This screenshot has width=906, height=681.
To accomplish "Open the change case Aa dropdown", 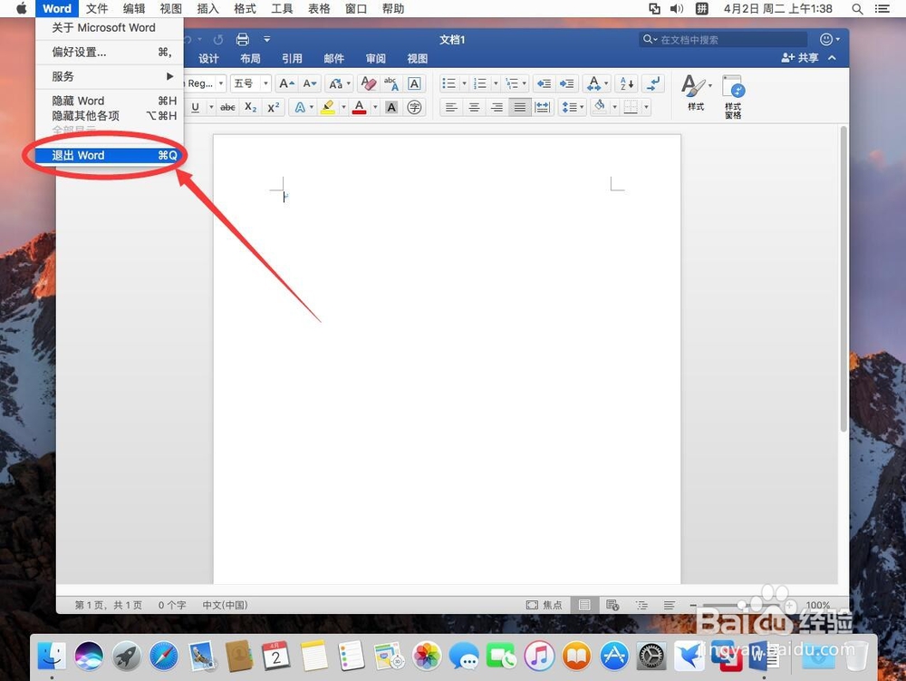I will coord(339,83).
